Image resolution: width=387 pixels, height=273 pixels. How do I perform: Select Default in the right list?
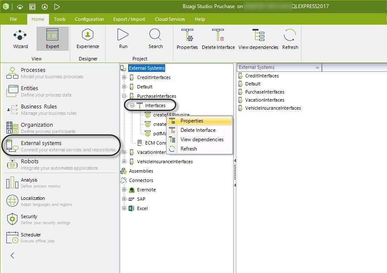click(x=253, y=84)
